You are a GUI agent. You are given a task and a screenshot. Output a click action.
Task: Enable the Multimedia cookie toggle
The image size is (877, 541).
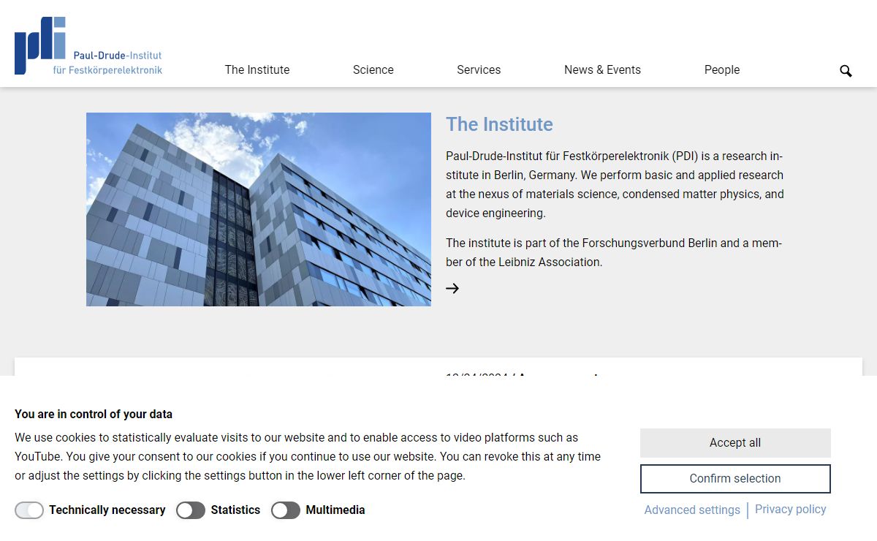pos(286,510)
